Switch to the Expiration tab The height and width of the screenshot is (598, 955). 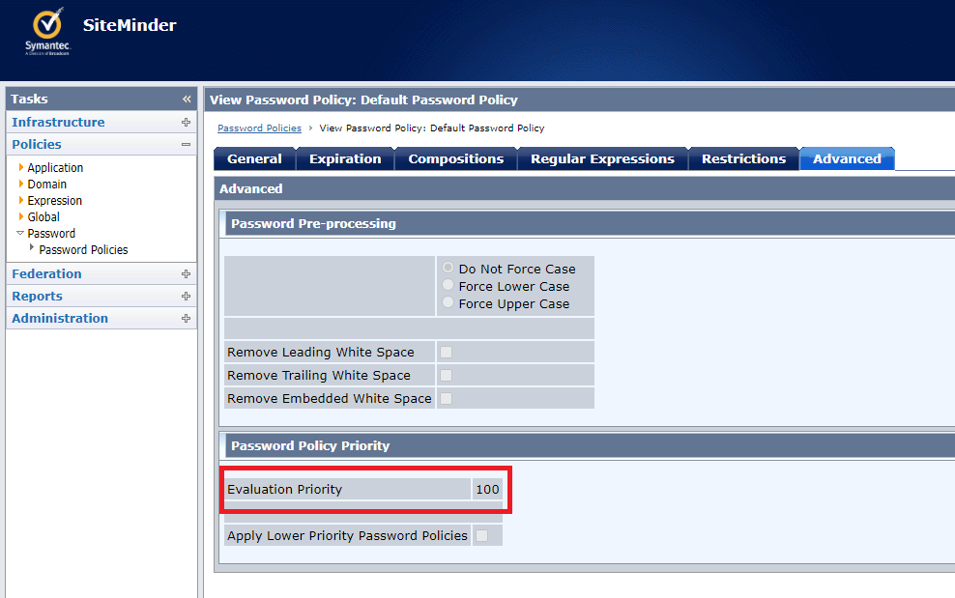click(345, 159)
